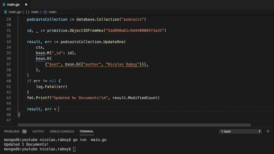The width and height of the screenshot is (274, 154).
Task: Click line number 33 in the gutter
Action: coord(9,42)
